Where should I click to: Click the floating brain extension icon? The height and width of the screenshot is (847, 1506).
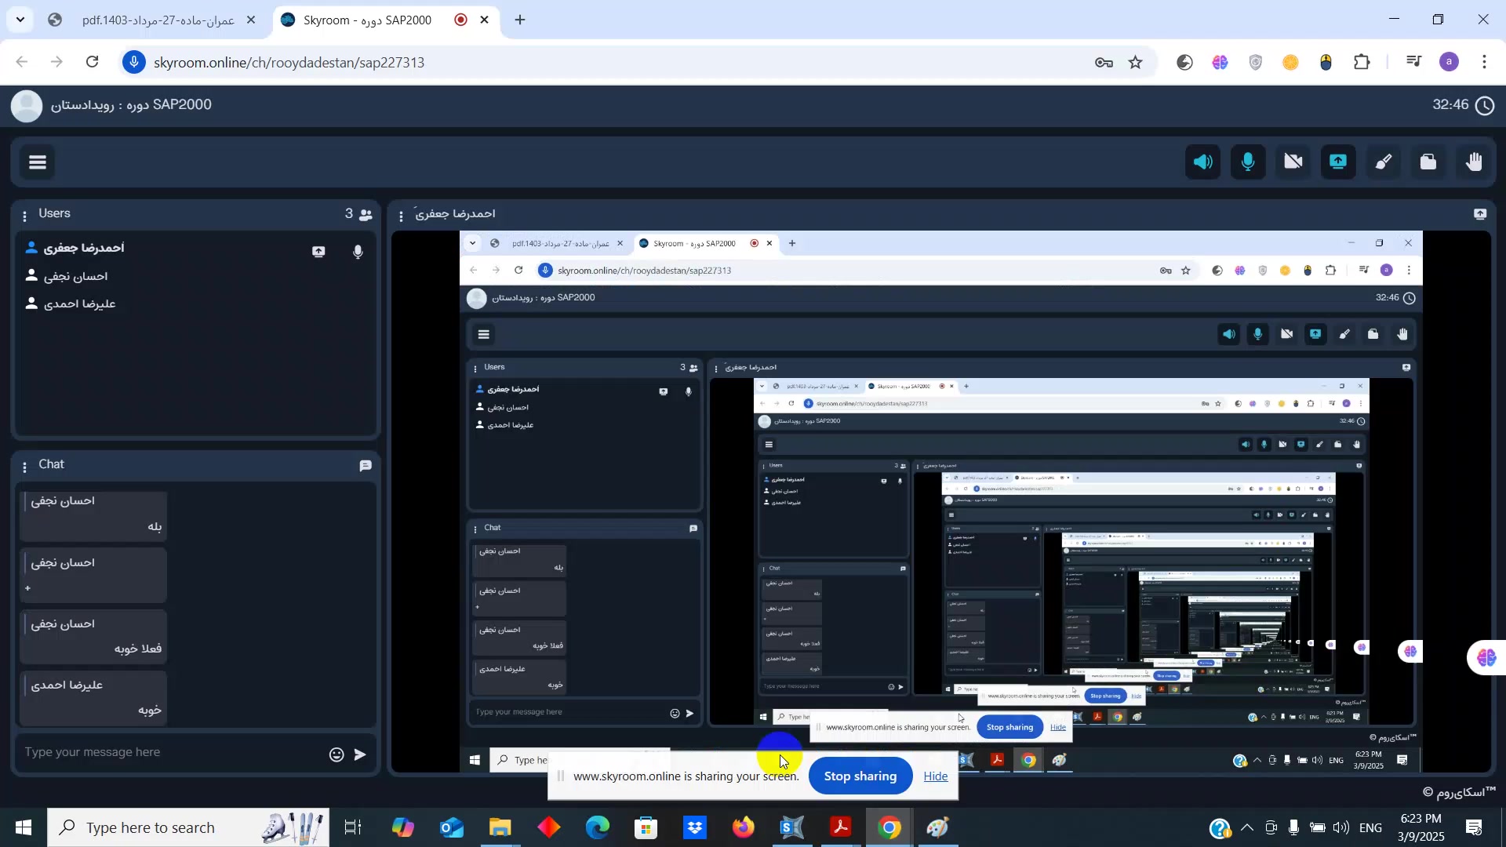click(x=1487, y=657)
